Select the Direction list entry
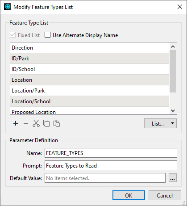The height and width of the screenshot is (206, 187). pos(90,48)
